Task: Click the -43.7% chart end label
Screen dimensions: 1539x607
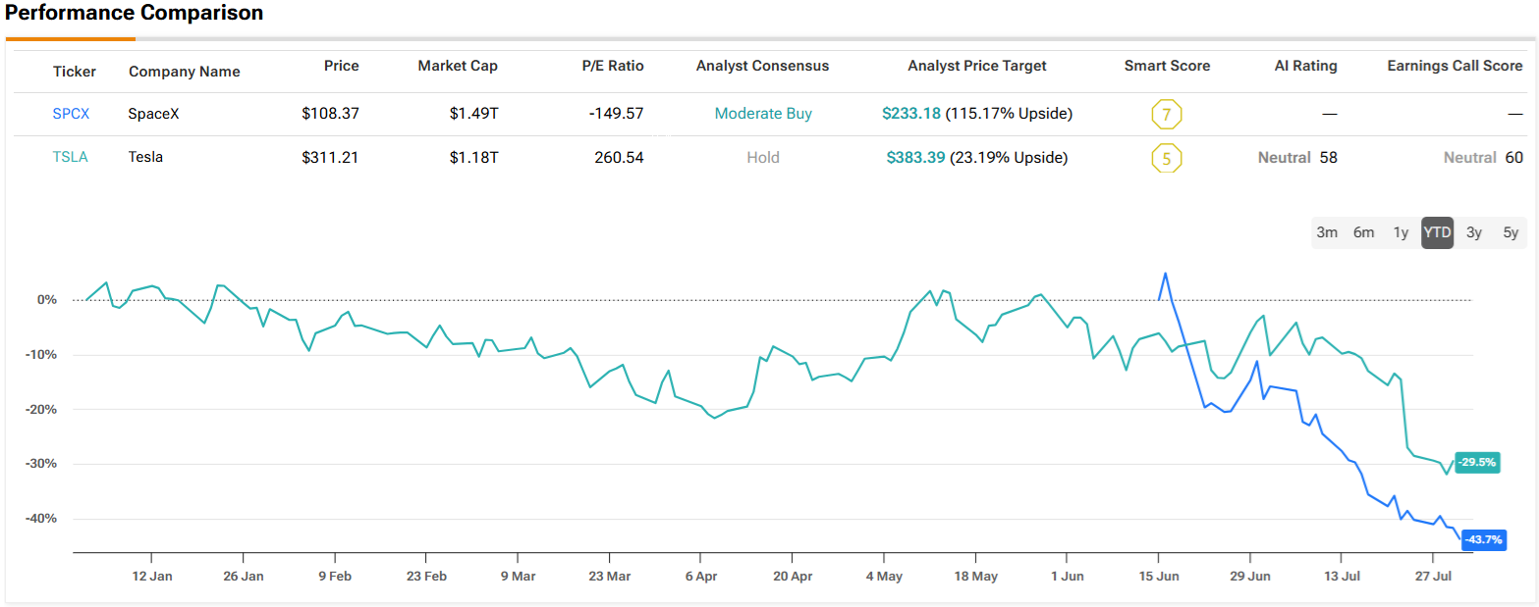Action: [1483, 539]
